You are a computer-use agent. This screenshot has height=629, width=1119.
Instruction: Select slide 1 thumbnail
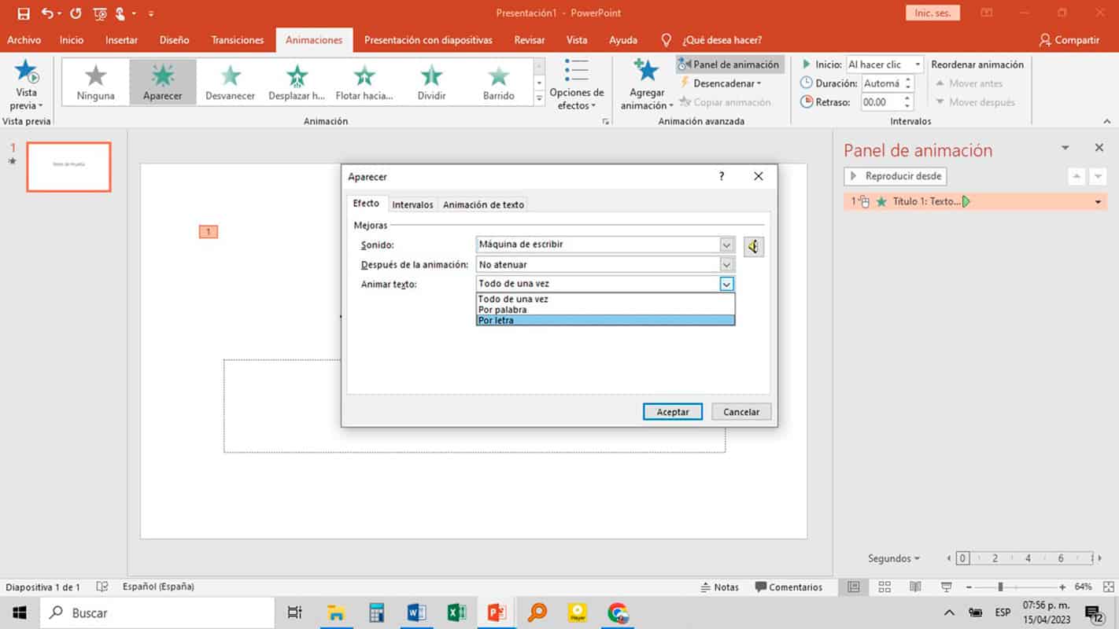point(68,167)
